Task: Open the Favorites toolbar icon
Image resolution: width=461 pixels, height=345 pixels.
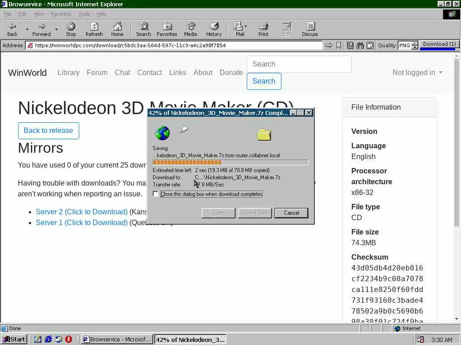Action: 167,29
